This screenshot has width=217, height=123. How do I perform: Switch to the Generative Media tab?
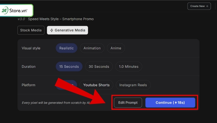[x=67, y=30]
